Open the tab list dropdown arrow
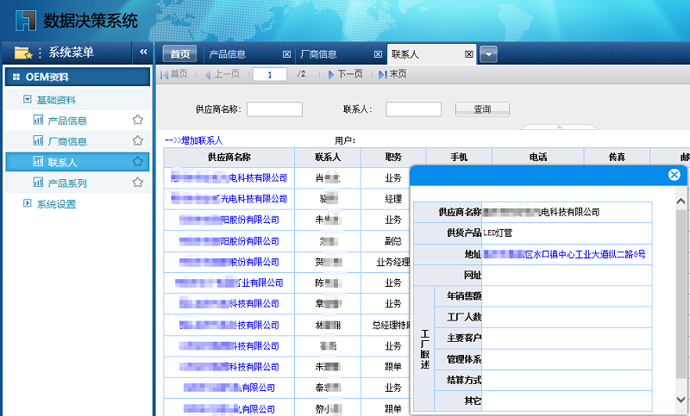690x416 pixels. [488, 54]
